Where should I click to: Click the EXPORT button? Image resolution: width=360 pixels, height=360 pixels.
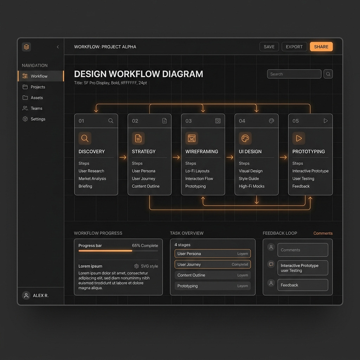[x=294, y=47]
